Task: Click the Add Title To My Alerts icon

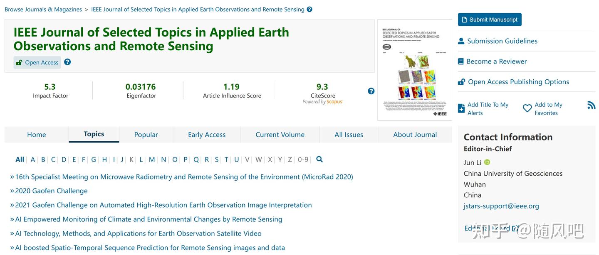Action: tap(461, 108)
